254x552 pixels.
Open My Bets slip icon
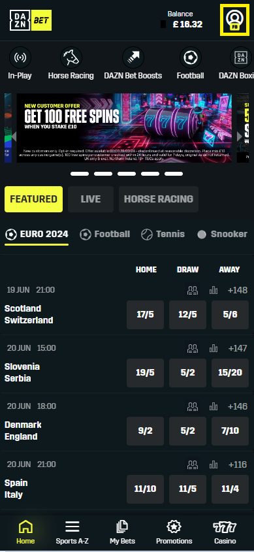point(122,527)
